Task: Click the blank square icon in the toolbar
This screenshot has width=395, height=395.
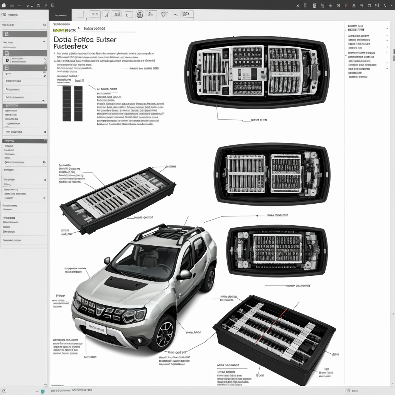Action: coord(80,15)
